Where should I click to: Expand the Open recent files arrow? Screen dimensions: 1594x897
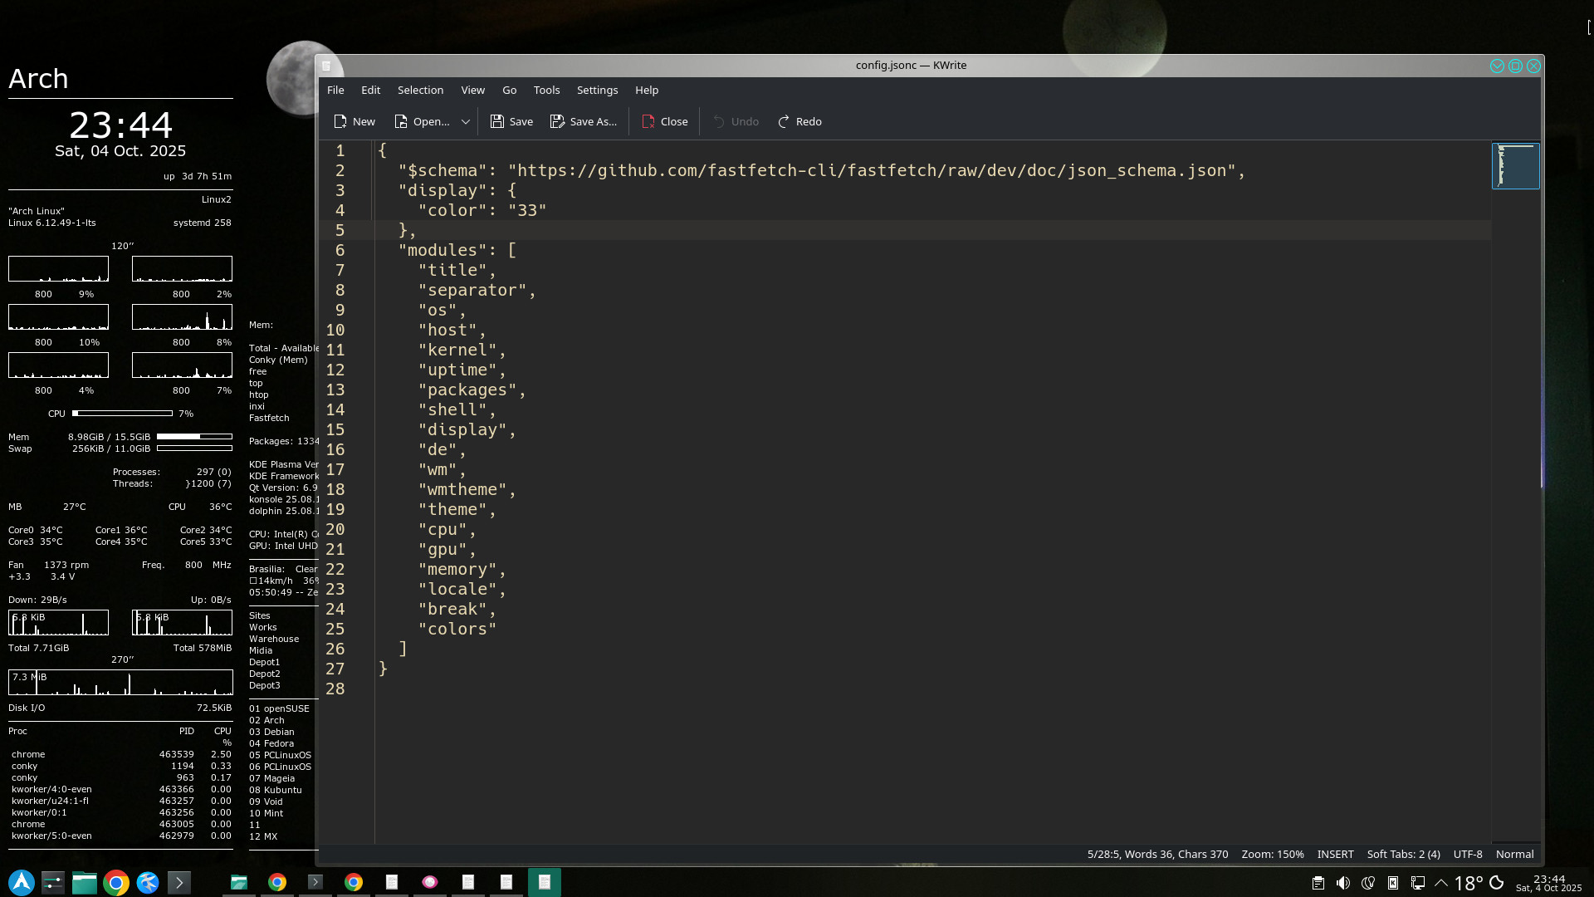[x=466, y=121]
